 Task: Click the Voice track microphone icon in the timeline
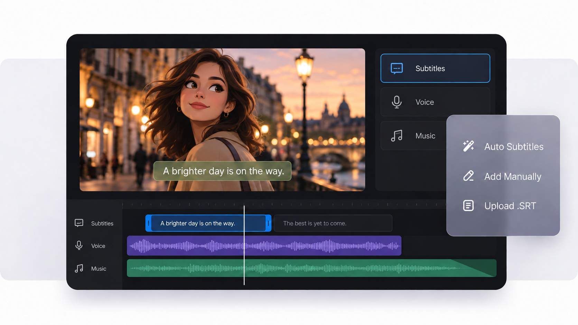tap(79, 246)
